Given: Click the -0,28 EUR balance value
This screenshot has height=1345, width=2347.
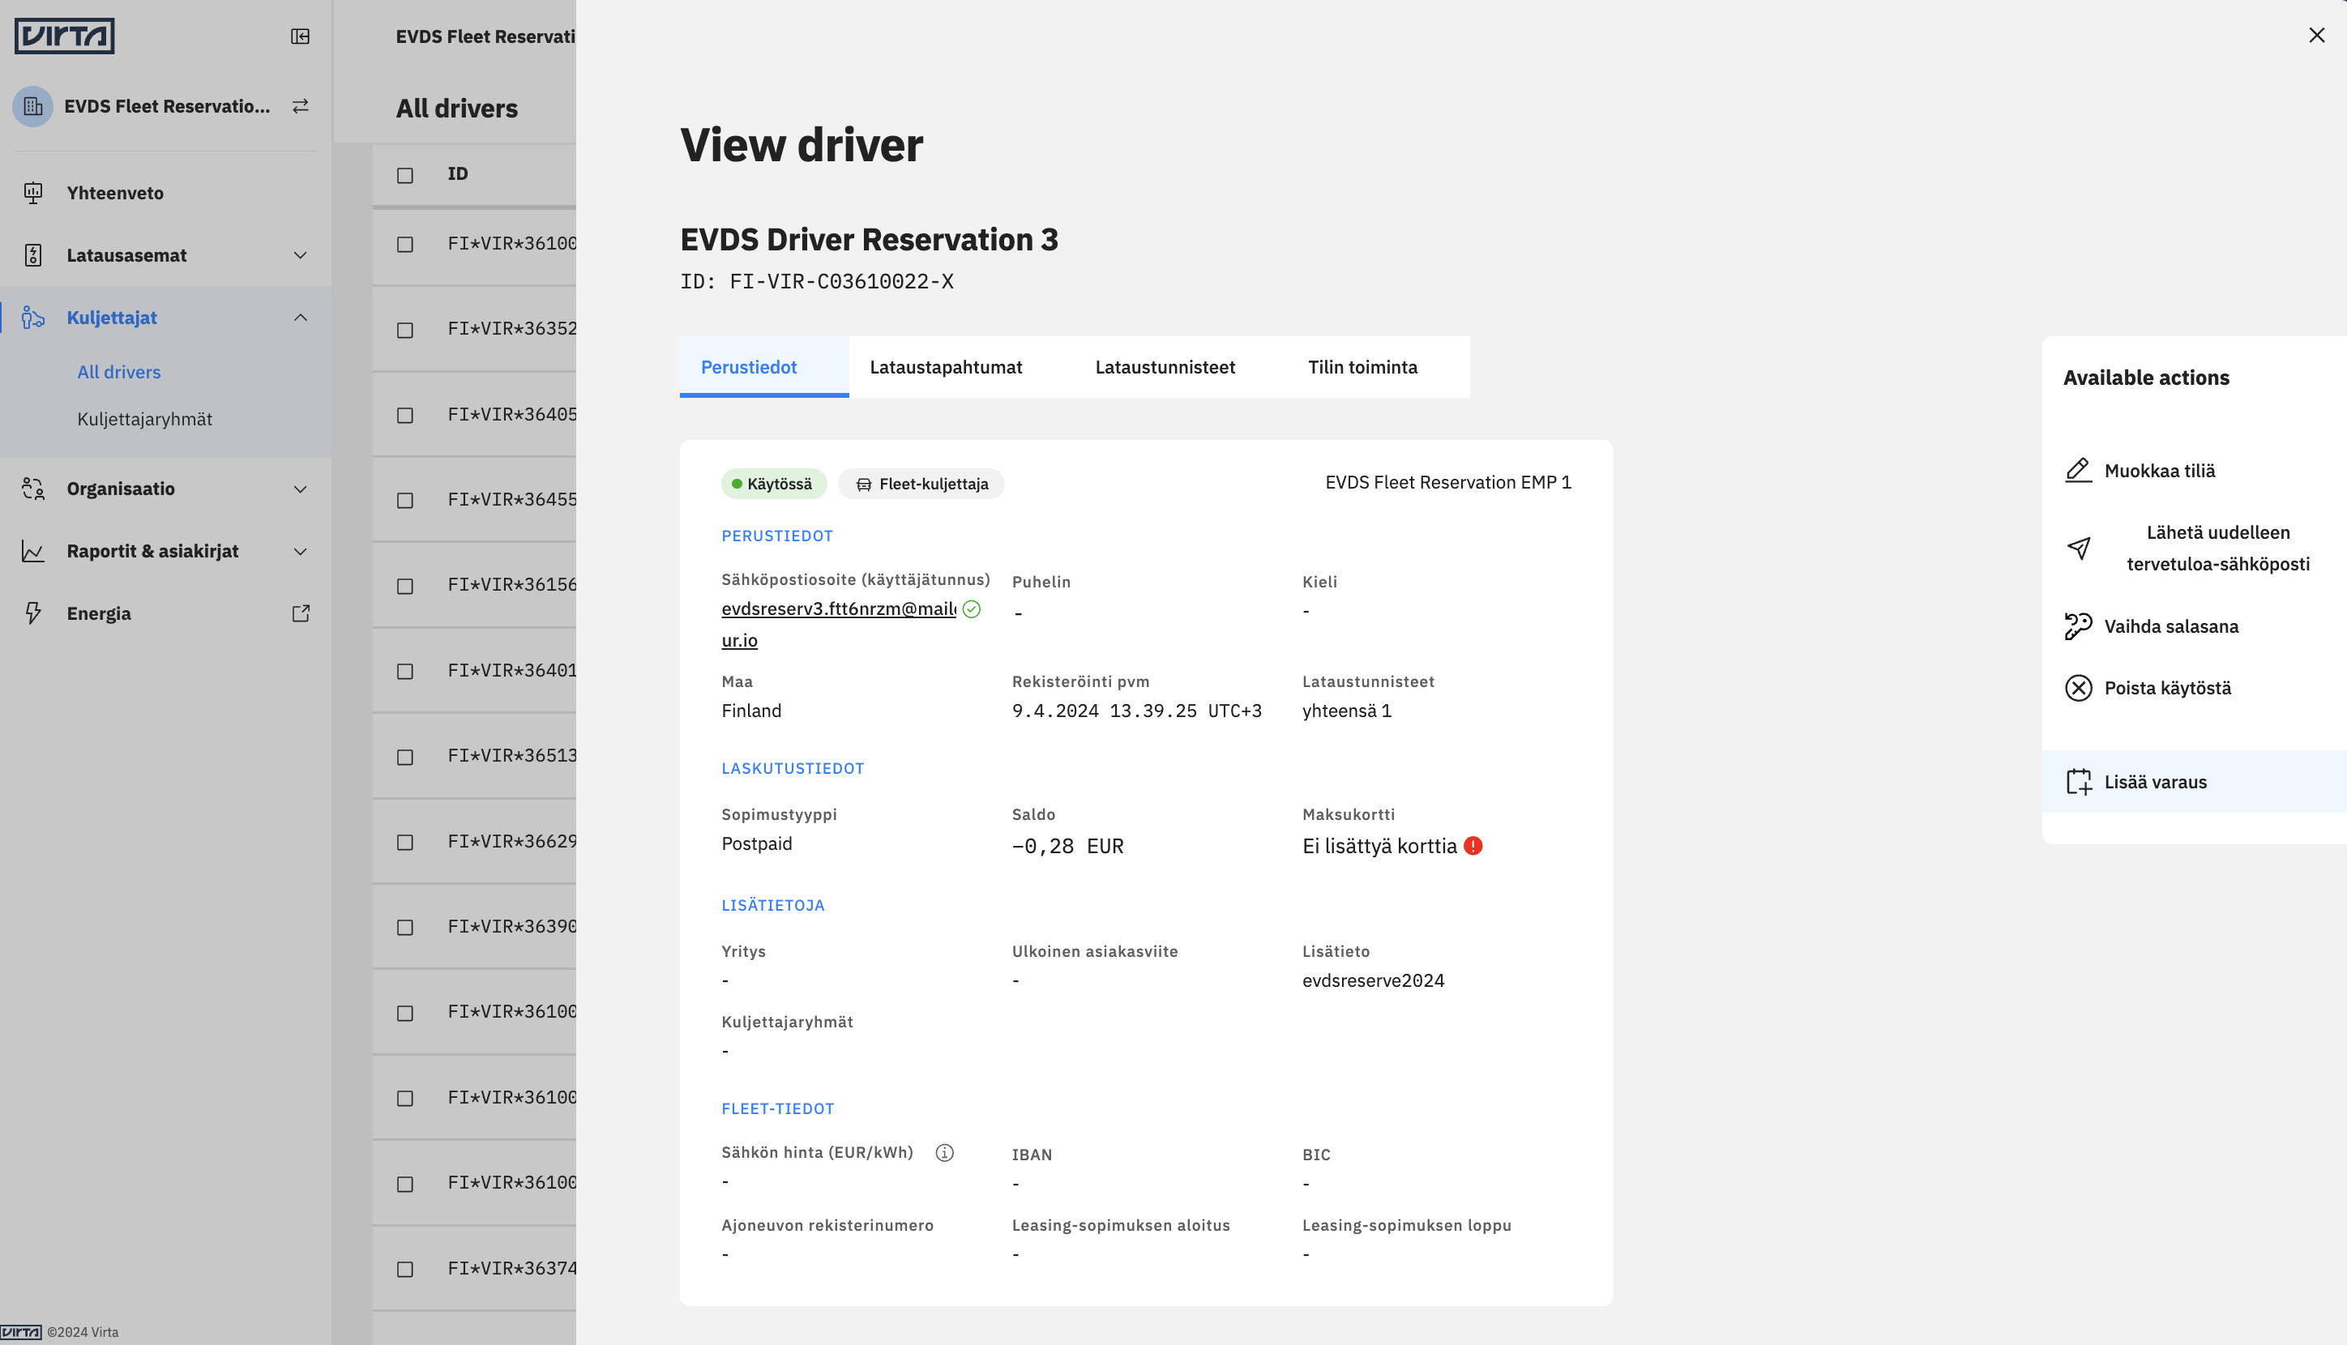Looking at the screenshot, I should click(1067, 846).
